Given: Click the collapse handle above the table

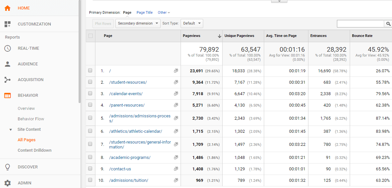Looking at the screenshot, I should pos(279,1).
